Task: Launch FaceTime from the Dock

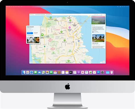Action: [x=51, y=72]
